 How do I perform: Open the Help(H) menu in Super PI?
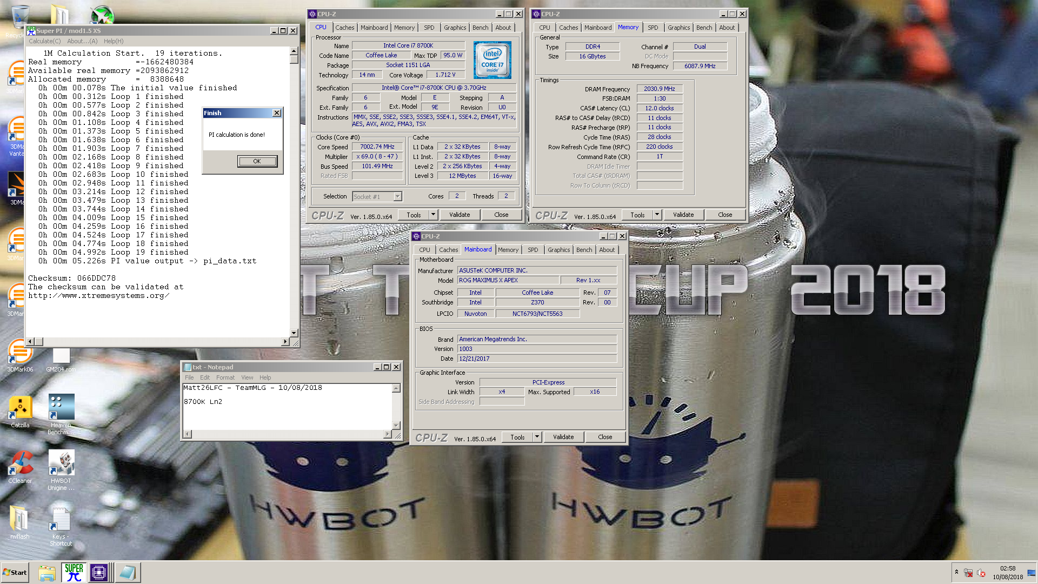click(x=114, y=41)
